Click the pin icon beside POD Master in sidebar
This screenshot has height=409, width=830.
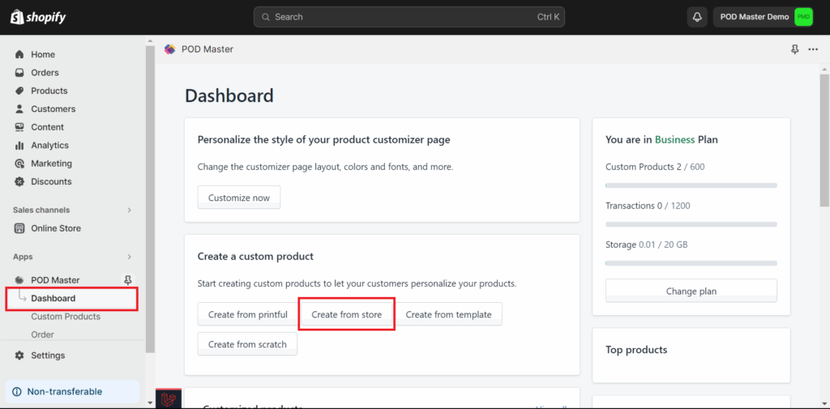pos(127,280)
